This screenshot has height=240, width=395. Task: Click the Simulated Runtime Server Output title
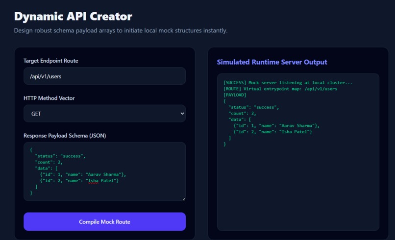click(272, 62)
